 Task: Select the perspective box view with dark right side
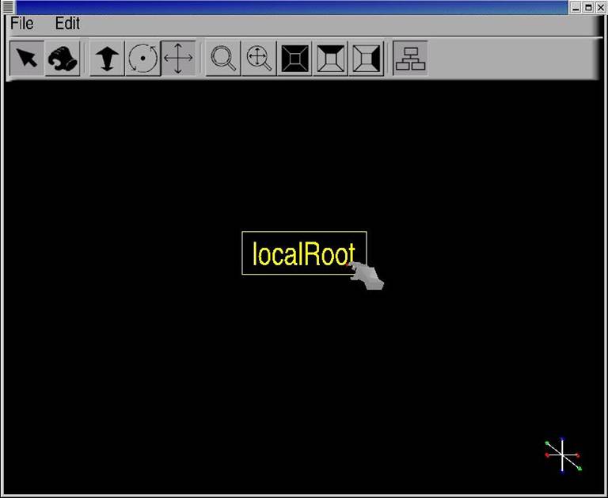tap(366, 58)
